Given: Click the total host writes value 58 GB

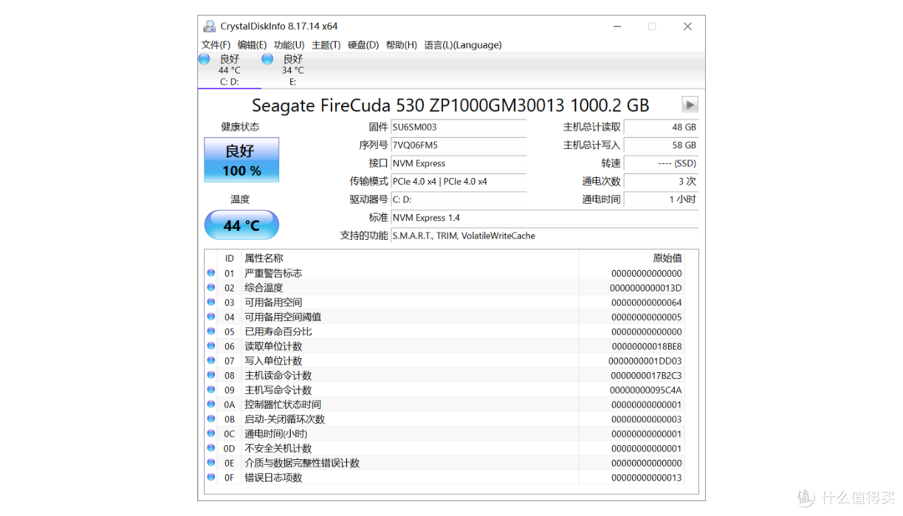Looking at the screenshot, I should [x=661, y=146].
